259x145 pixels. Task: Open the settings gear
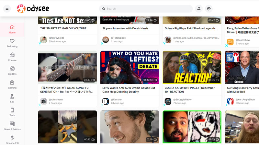209,9
